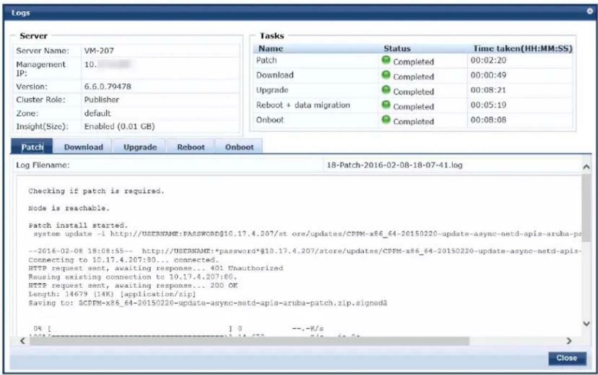
Task: Click the time value 00:02:20
Action: tap(488, 60)
